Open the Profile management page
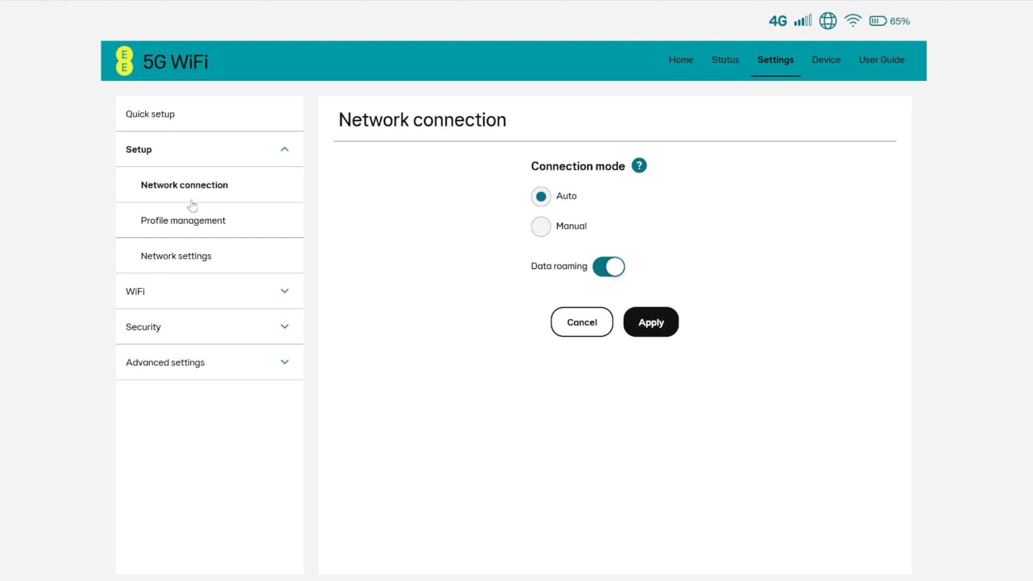The width and height of the screenshot is (1033, 581). pos(183,221)
